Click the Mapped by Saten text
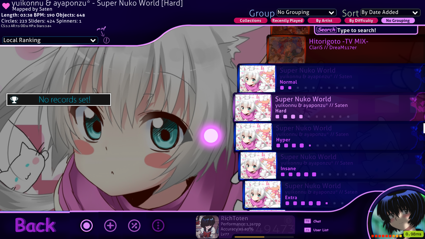 pos(32,9)
